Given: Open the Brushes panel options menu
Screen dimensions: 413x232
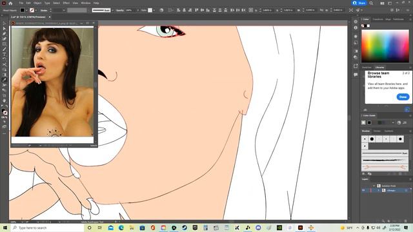Looking at the screenshot, I should (x=410, y=131).
